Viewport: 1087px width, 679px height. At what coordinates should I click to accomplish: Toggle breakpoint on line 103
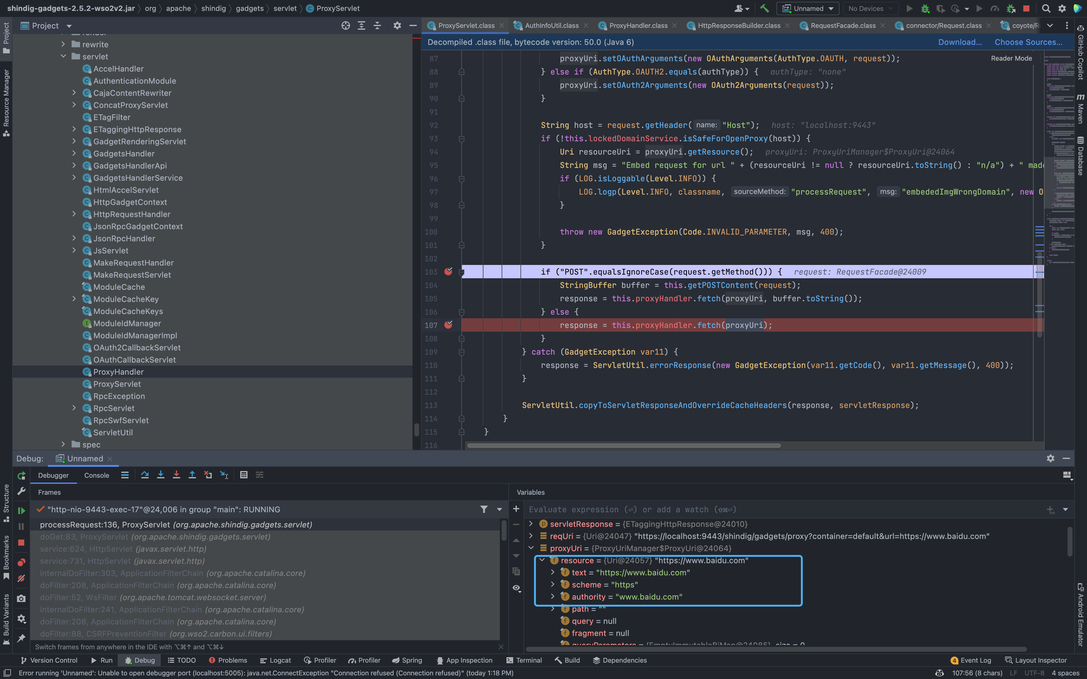click(448, 271)
